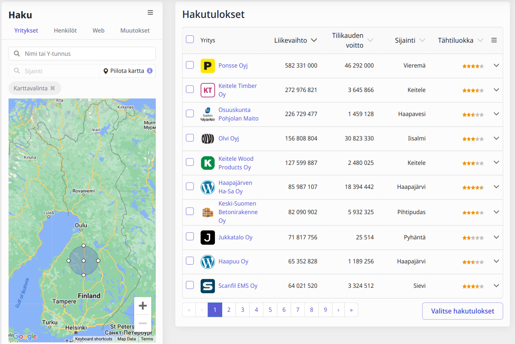The height and width of the screenshot is (344, 515).
Task: Click the Keitele Wood Products green K logo
Action: pyautogui.click(x=208, y=163)
